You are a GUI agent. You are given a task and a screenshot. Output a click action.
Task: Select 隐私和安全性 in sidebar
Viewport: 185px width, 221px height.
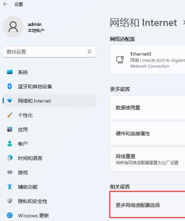click(49, 201)
